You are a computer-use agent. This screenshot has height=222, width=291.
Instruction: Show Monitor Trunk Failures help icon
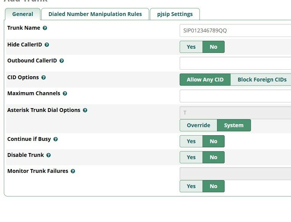tap(73, 171)
